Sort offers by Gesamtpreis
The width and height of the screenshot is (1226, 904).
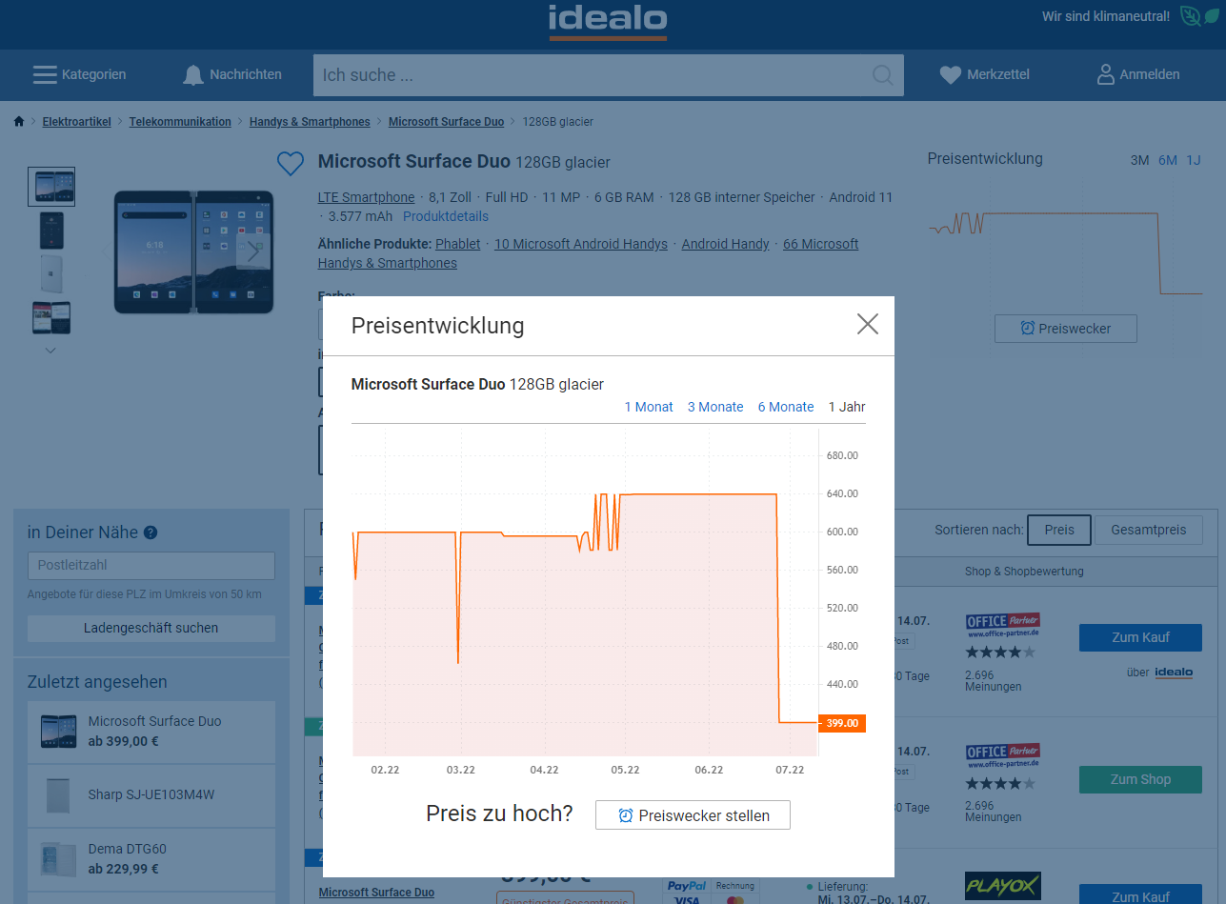(1149, 530)
